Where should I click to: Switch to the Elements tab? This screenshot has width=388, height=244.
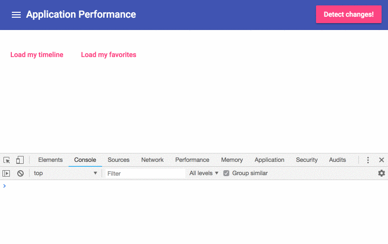point(50,160)
